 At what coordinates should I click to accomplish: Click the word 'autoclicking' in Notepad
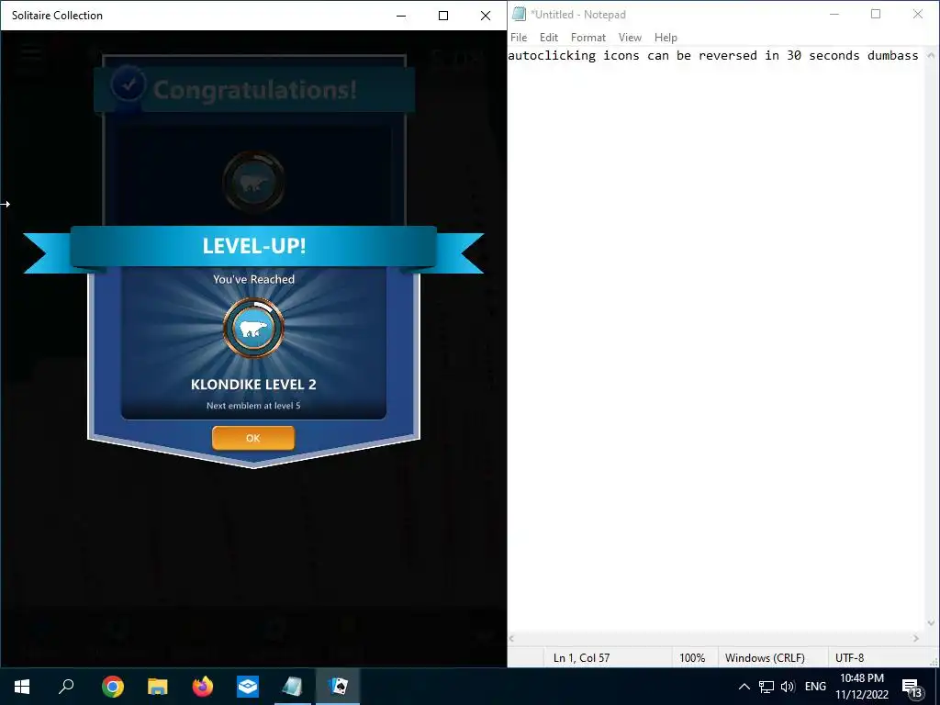point(552,56)
